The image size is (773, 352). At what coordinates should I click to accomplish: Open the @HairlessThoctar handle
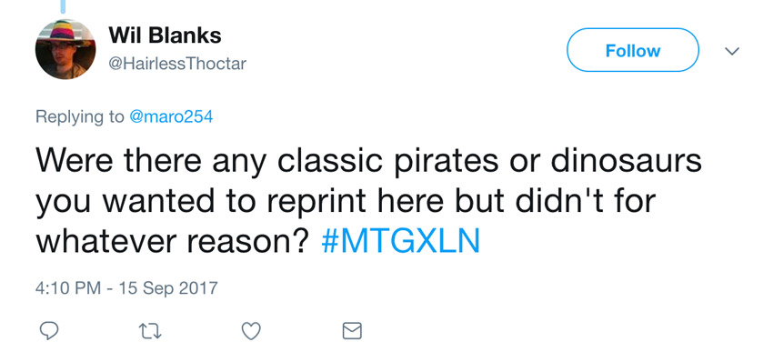pos(177,64)
